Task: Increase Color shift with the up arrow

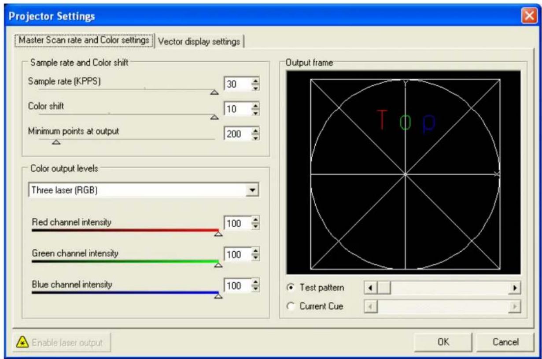Action: (255, 106)
